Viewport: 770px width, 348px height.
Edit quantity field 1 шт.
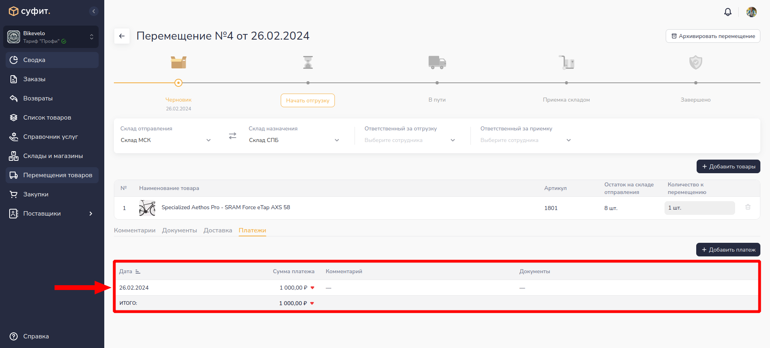[700, 208]
